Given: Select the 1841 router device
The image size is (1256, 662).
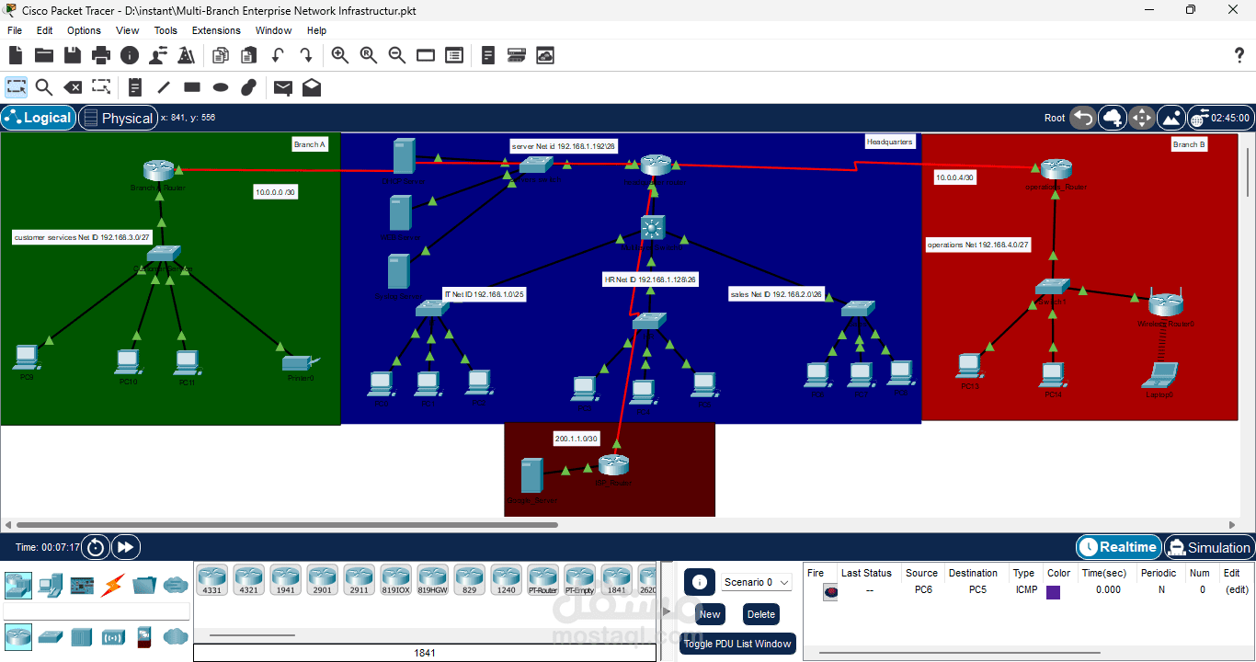Looking at the screenshot, I should [x=616, y=578].
